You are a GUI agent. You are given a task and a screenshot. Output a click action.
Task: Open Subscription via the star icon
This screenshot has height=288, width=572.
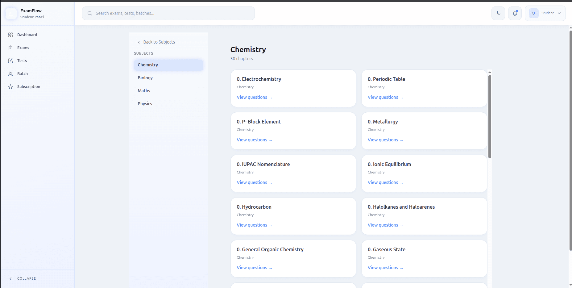click(x=11, y=86)
